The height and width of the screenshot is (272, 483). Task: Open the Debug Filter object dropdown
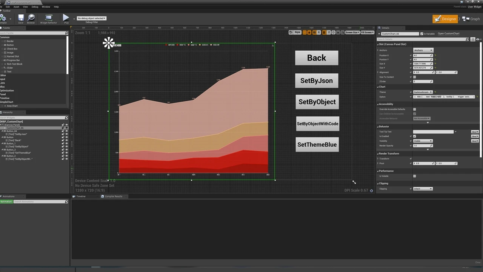tap(91, 18)
